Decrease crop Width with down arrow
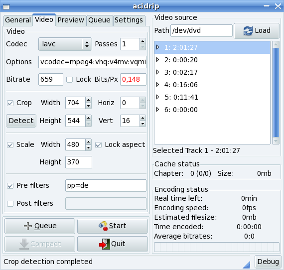 tap(88, 106)
